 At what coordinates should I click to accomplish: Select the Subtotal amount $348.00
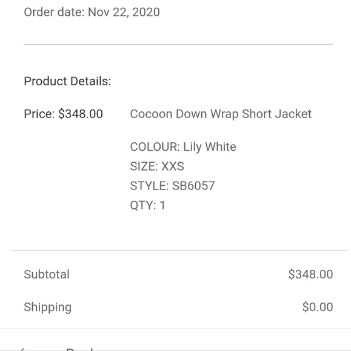pyautogui.click(x=310, y=274)
